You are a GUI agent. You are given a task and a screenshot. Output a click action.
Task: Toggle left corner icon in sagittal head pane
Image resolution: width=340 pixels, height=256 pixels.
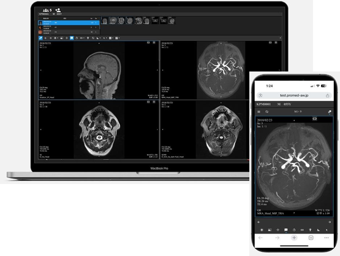coord(149,43)
